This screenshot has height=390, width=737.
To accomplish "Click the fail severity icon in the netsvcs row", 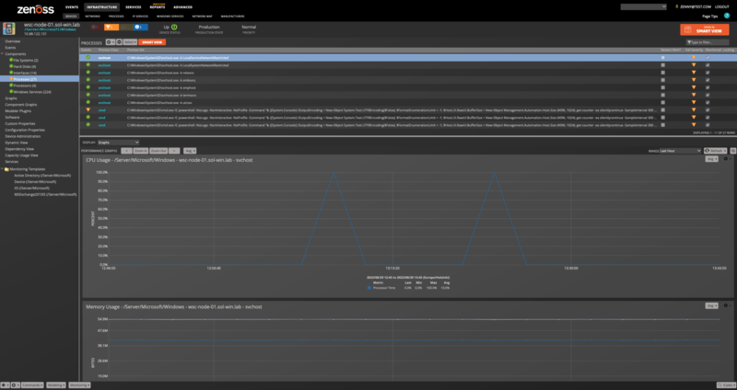I will click(694, 73).
